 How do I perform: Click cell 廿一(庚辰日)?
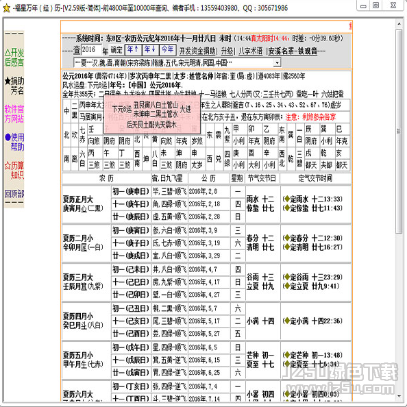[131, 217]
